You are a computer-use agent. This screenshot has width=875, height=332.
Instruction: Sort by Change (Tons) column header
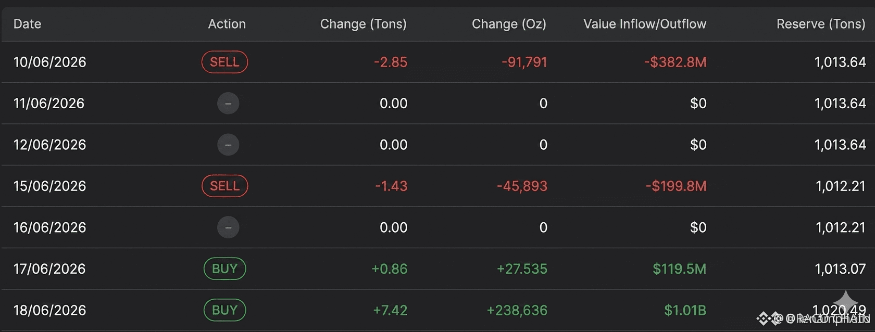pos(363,24)
